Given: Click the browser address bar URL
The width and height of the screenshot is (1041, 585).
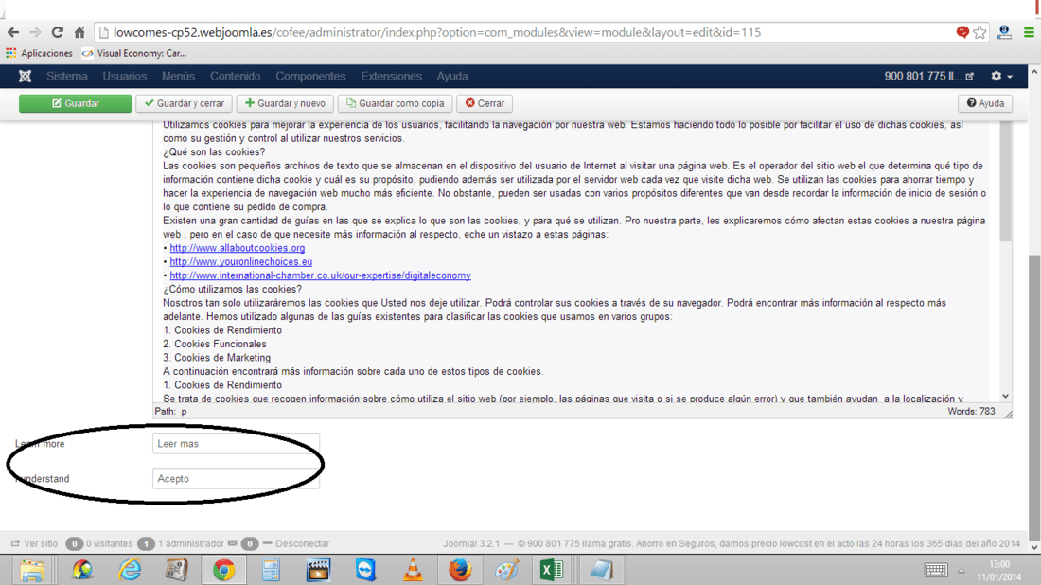Looking at the screenshot, I should click(437, 32).
